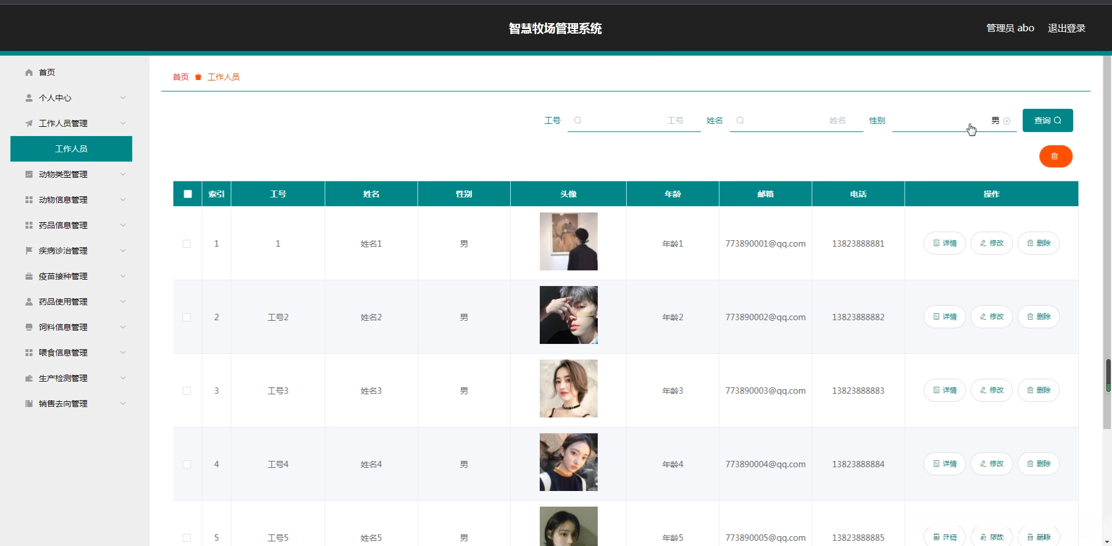
Task: Click the 疾病诊治管理 flag icon
Action: [x=29, y=251]
